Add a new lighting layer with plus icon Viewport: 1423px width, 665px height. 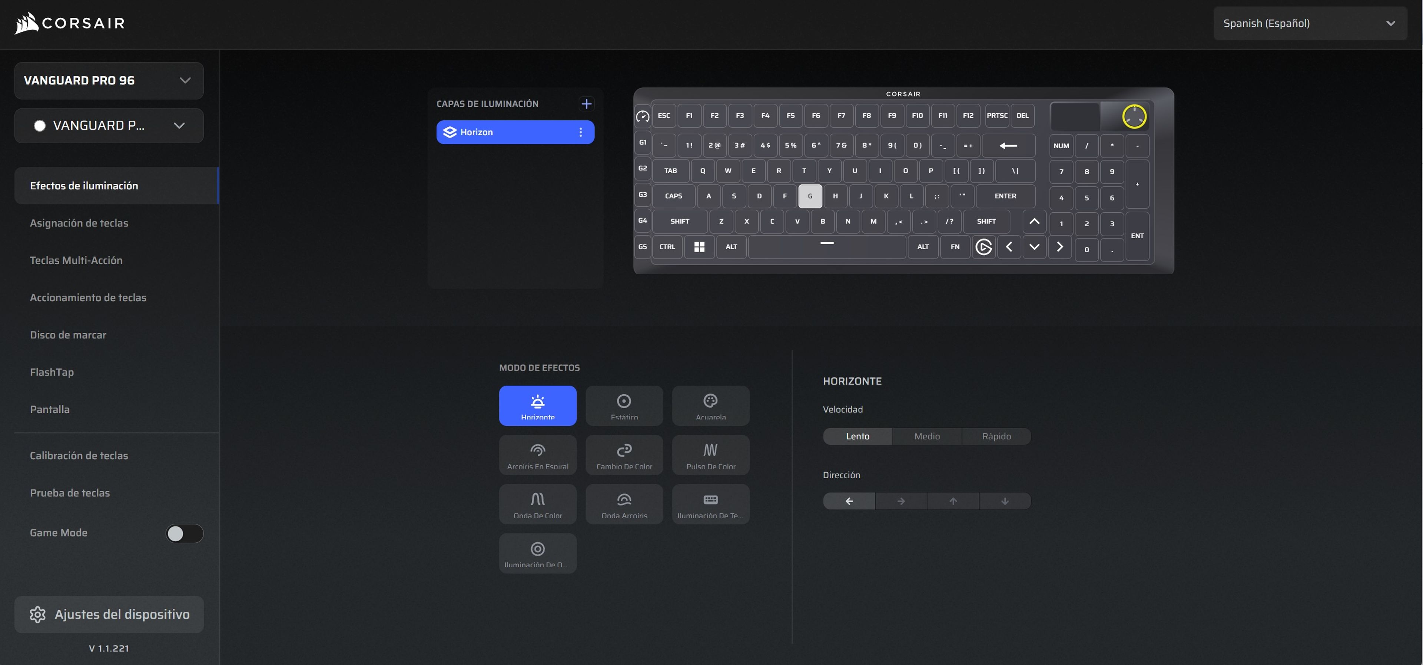[586, 104]
